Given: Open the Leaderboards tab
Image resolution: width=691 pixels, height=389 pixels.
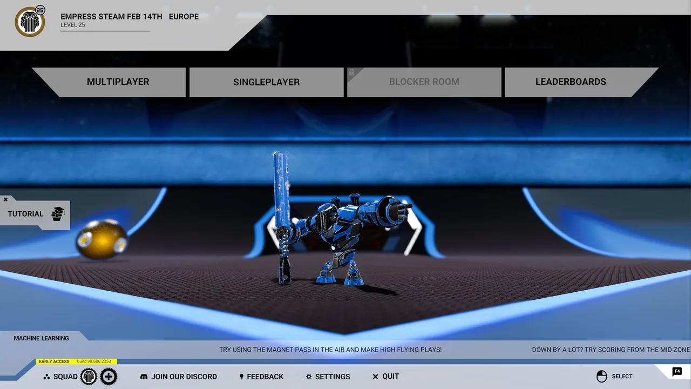Looking at the screenshot, I should [581, 82].
